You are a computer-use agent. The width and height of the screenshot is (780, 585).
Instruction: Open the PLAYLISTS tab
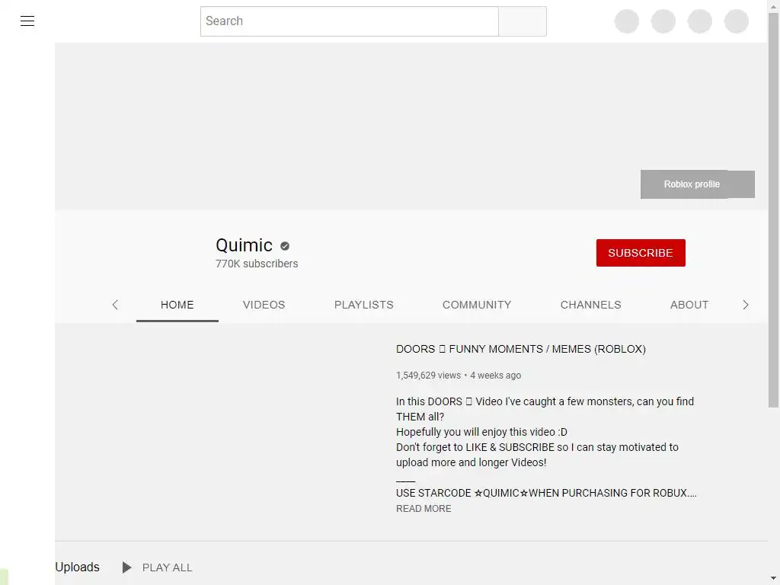[x=363, y=305]
